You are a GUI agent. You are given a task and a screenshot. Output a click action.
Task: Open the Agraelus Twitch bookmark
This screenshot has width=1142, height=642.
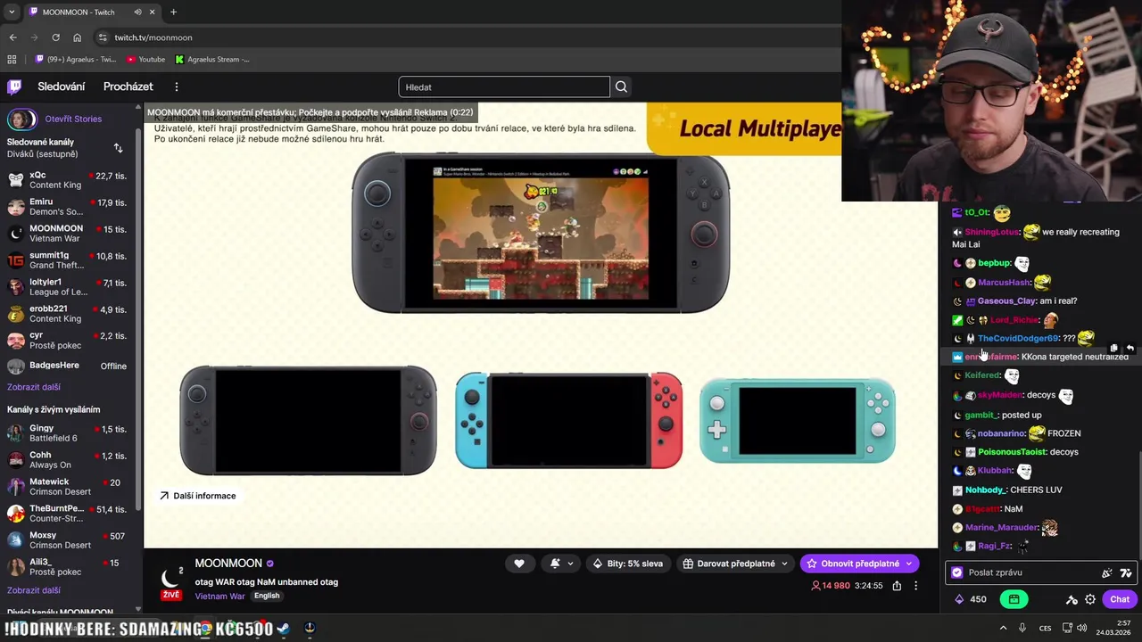pyautogui.click(x=76, y=60)
